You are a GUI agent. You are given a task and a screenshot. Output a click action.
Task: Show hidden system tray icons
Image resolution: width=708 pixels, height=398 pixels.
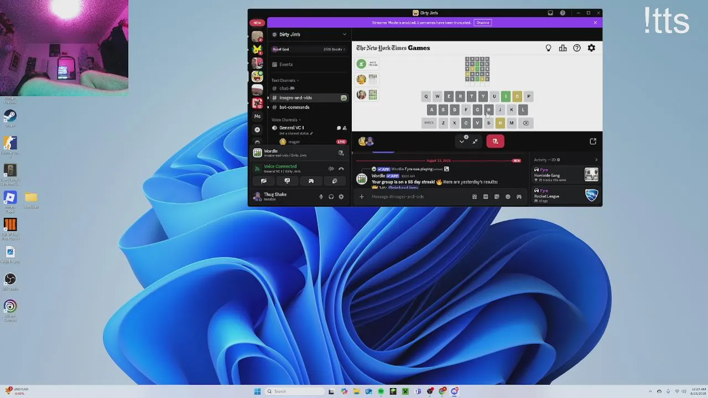click(x=650, y=391)
